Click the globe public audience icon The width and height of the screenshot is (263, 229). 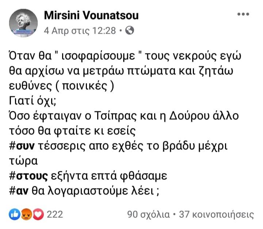130,31
